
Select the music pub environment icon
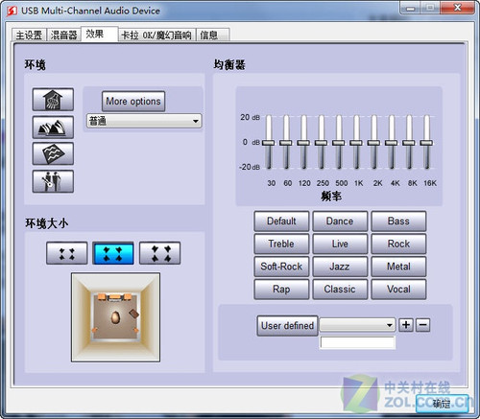[x=53, y=181]
